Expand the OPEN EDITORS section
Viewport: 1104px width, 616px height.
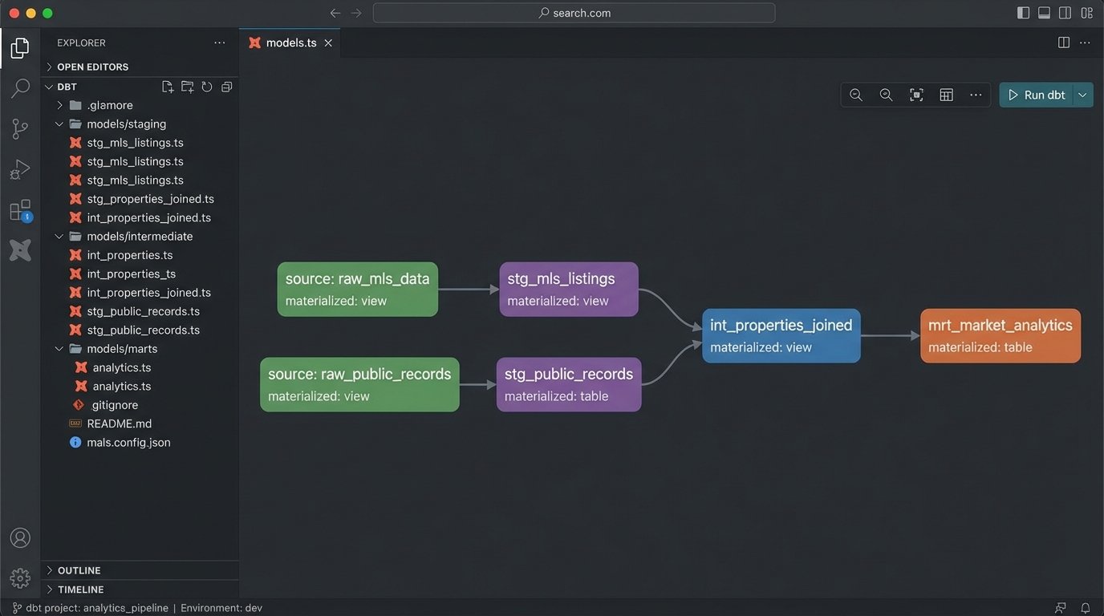(92, 67)
